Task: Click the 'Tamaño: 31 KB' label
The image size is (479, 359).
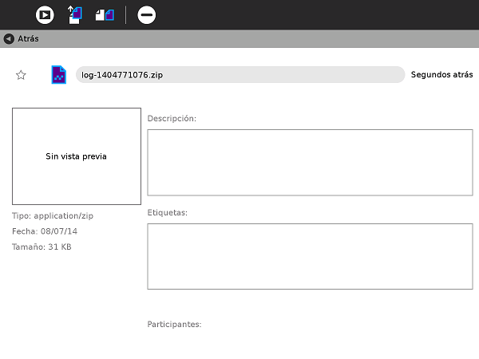Action: (x=42, y=247)
